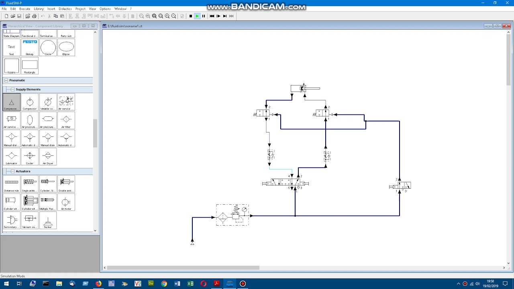Create a new circuit with the New icon
Image resolution: width=514 pixels, height=289 pixels.
[x=6, y=16]
